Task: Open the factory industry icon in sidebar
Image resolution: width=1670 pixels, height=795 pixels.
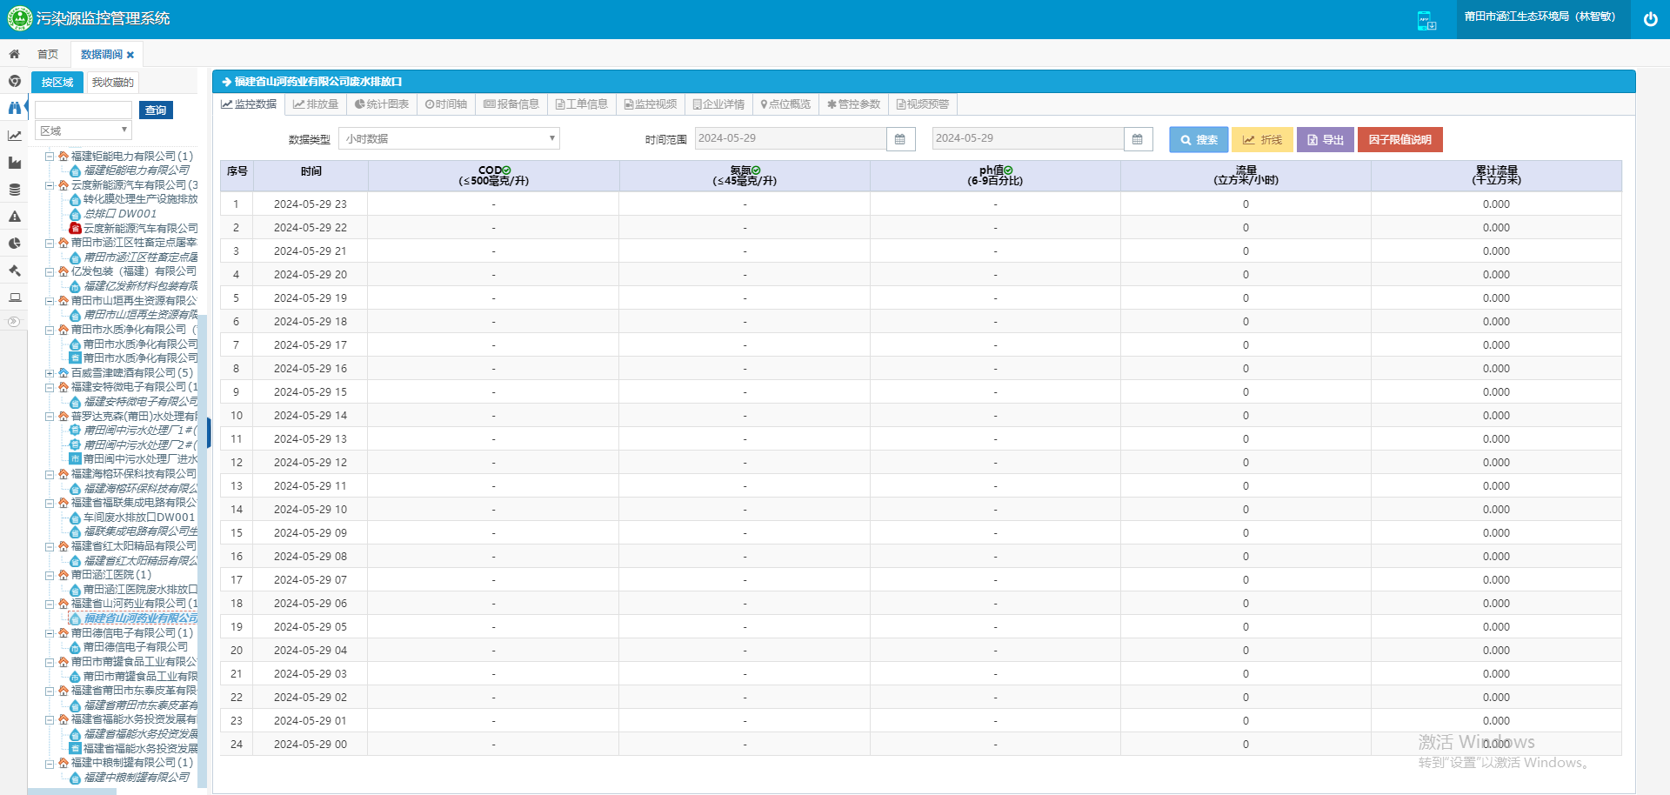Action: (14, 162)
